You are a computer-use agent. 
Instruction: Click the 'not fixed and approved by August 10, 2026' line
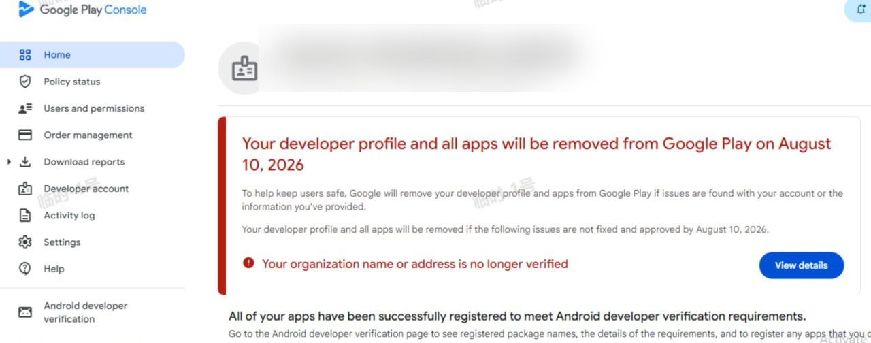[505, 229]
